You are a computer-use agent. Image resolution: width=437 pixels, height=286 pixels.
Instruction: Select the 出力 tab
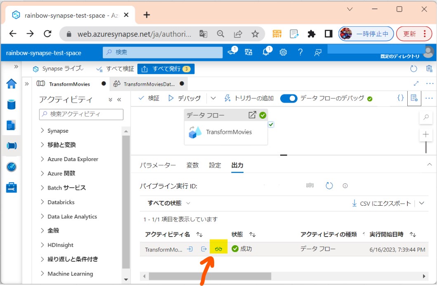(237, 165)
